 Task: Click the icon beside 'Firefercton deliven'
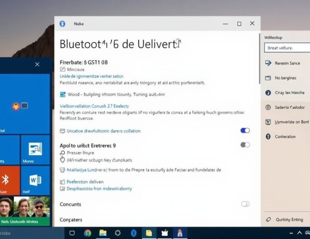coord(62,182)
